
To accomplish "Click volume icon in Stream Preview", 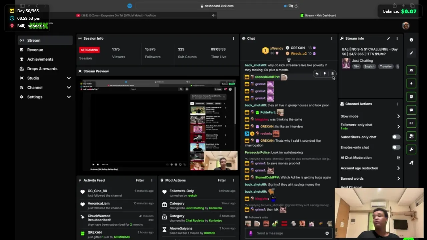I will tap(98, 164).
